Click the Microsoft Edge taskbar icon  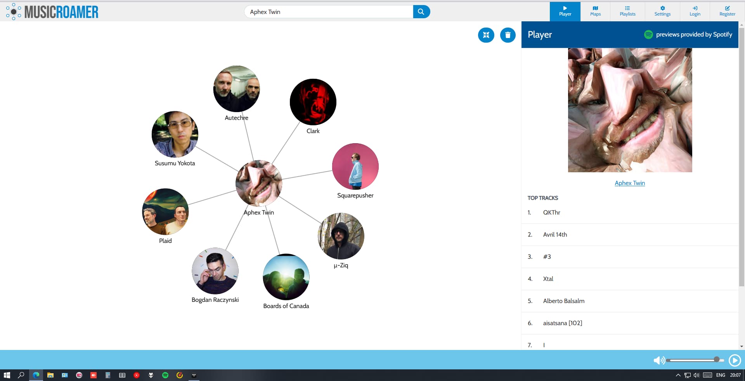click(36, 375)
